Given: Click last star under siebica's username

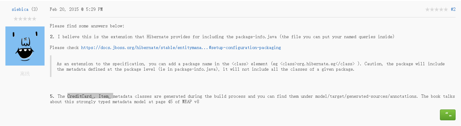Looking at the screenshot, I should [x=34, y=19].
